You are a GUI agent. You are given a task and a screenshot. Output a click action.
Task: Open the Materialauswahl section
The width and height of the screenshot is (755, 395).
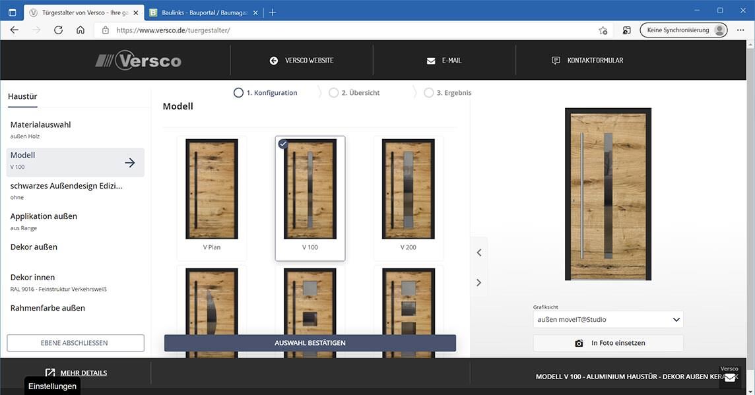point(75,130)
